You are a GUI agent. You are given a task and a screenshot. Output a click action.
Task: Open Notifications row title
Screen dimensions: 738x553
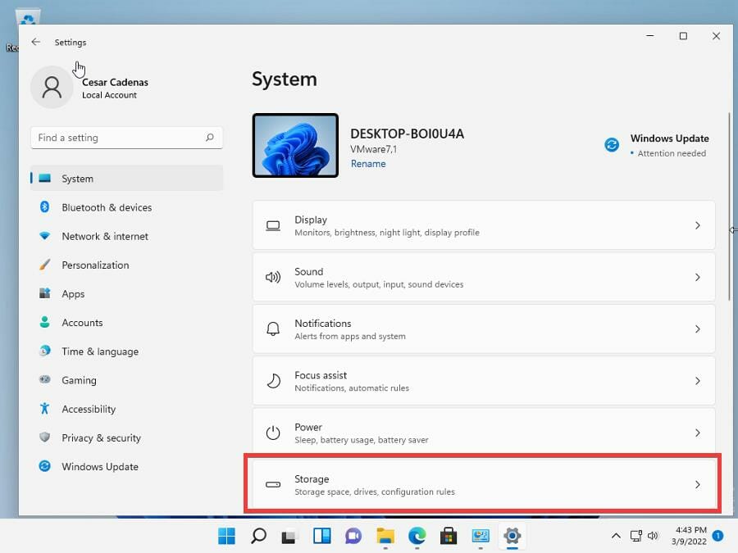pyautogui.click(x=323, y=323)
